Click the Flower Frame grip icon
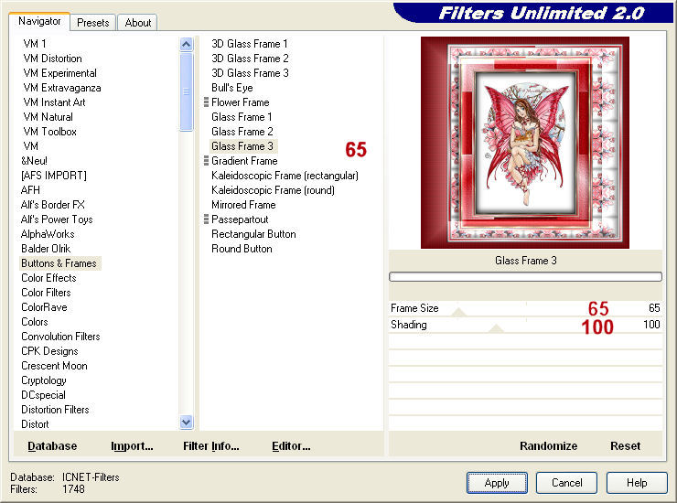 coord(206,102)
